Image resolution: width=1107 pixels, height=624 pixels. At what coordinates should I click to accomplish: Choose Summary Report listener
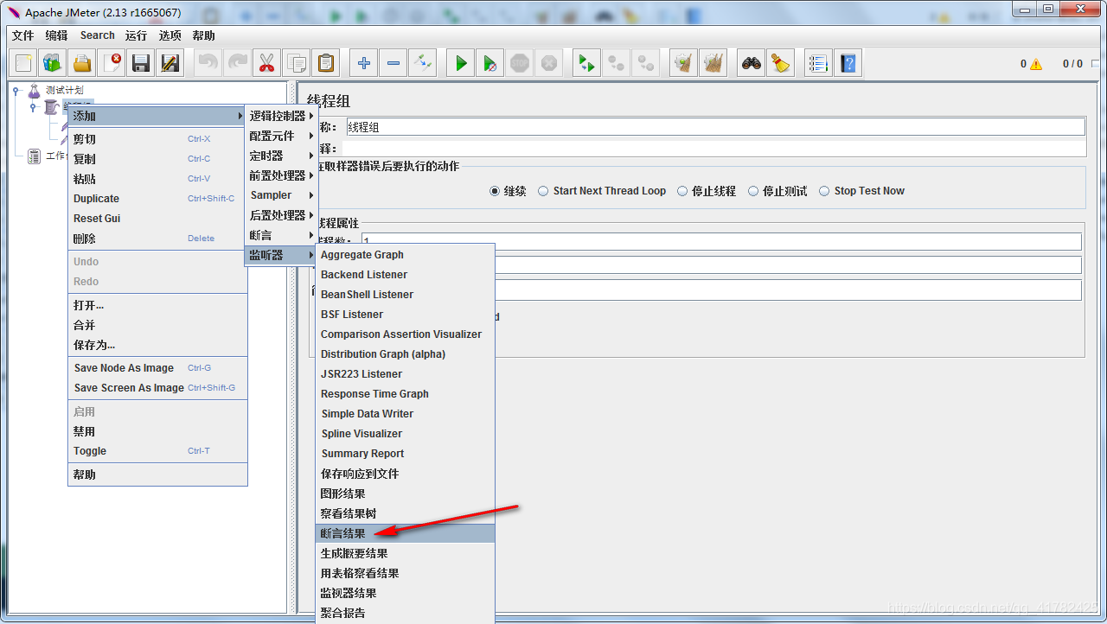pos(406,454)
